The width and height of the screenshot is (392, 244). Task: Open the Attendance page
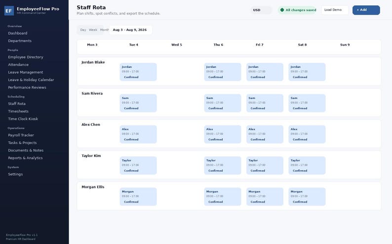click(x=18, y=64)
